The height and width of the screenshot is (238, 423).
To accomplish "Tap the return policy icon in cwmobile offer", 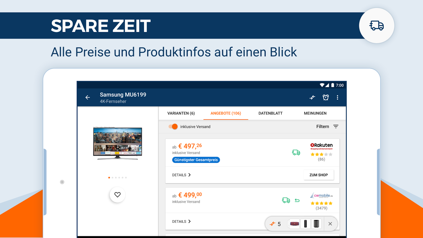I will pos(297,200).
